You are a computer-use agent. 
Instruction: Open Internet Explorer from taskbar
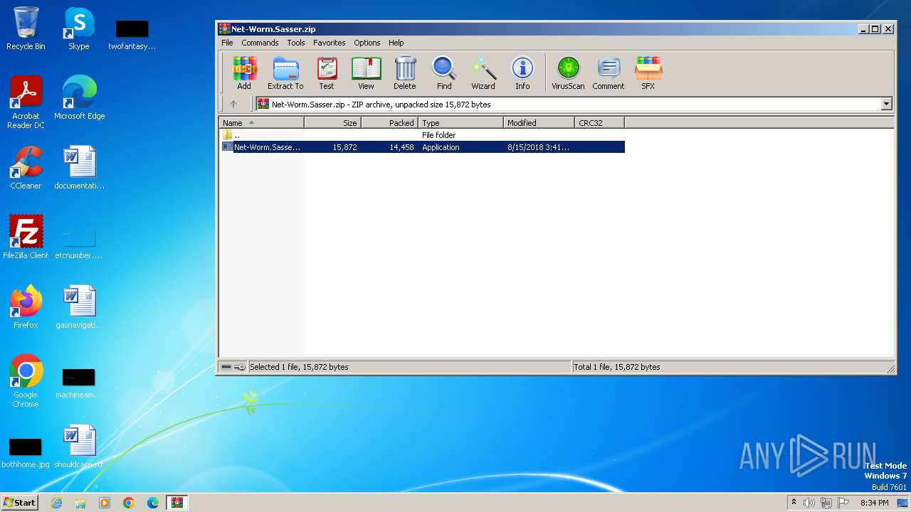(x=56, y=503)
